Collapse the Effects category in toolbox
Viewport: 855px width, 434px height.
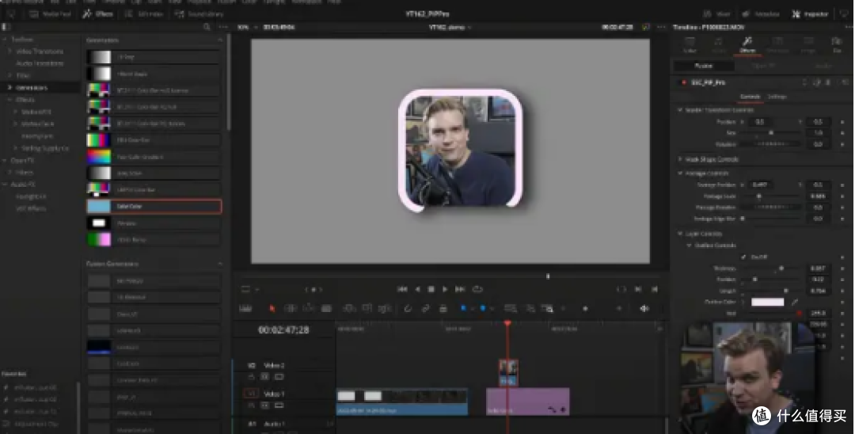[x=9, y=100]
